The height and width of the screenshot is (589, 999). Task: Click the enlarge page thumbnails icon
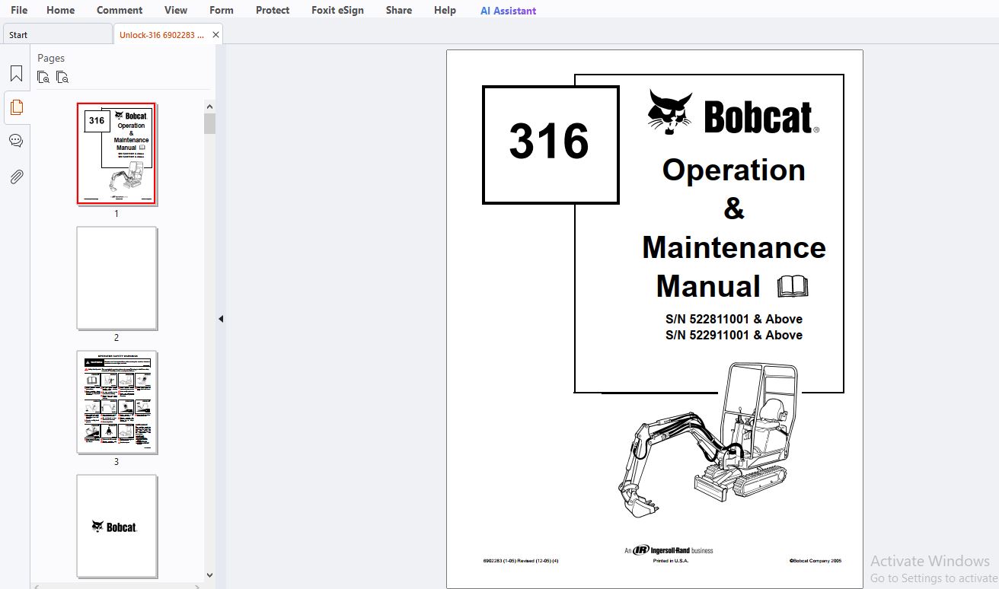point(43,77)
